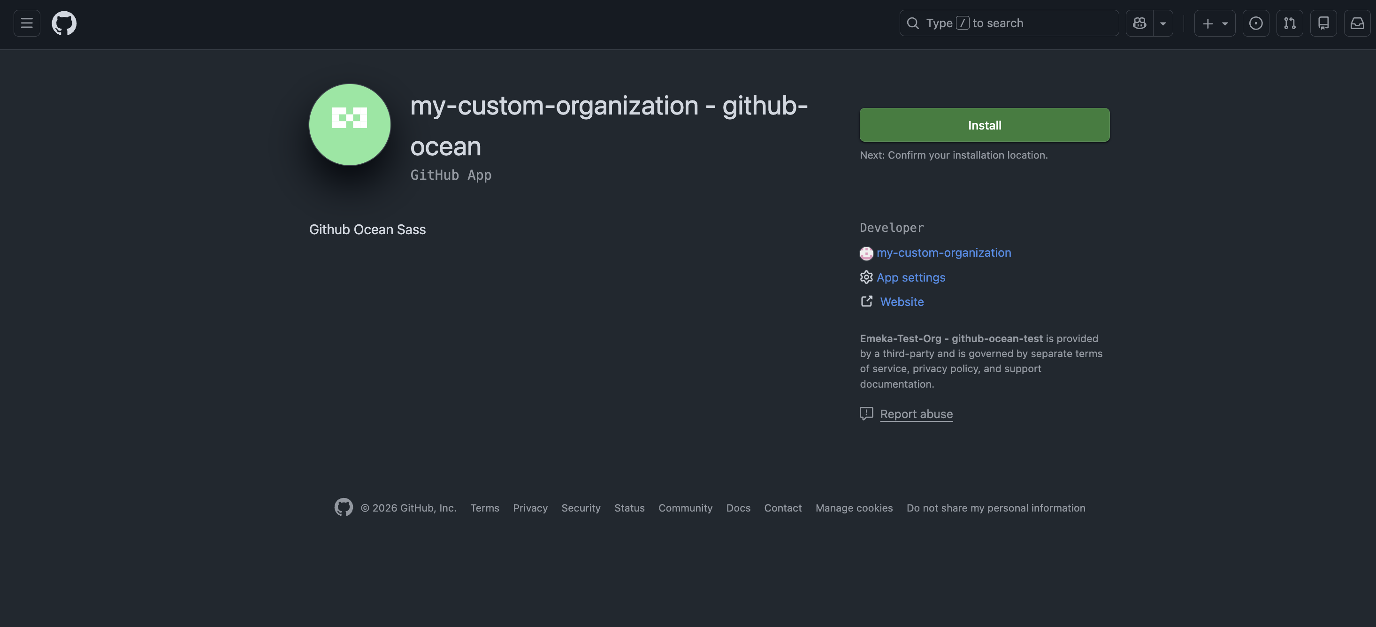
Task: Open the Issues icon in header
Action: tap(1255, 23)
